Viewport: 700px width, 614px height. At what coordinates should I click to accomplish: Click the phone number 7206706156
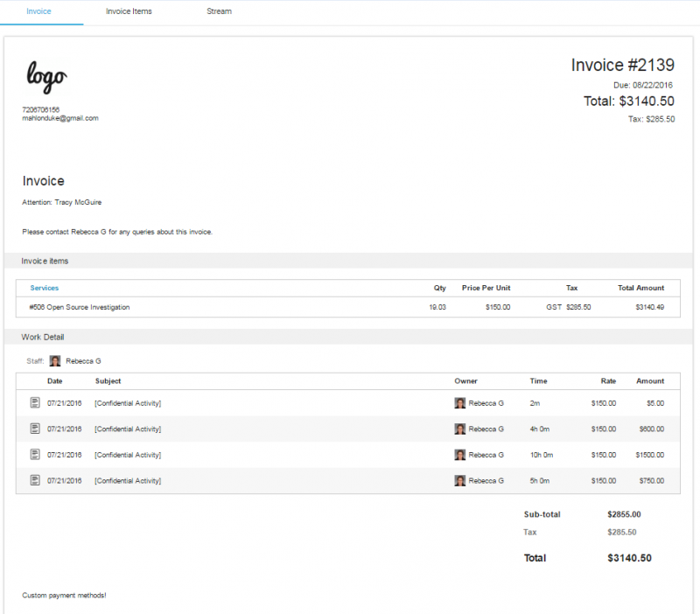(x=41, y=109)
